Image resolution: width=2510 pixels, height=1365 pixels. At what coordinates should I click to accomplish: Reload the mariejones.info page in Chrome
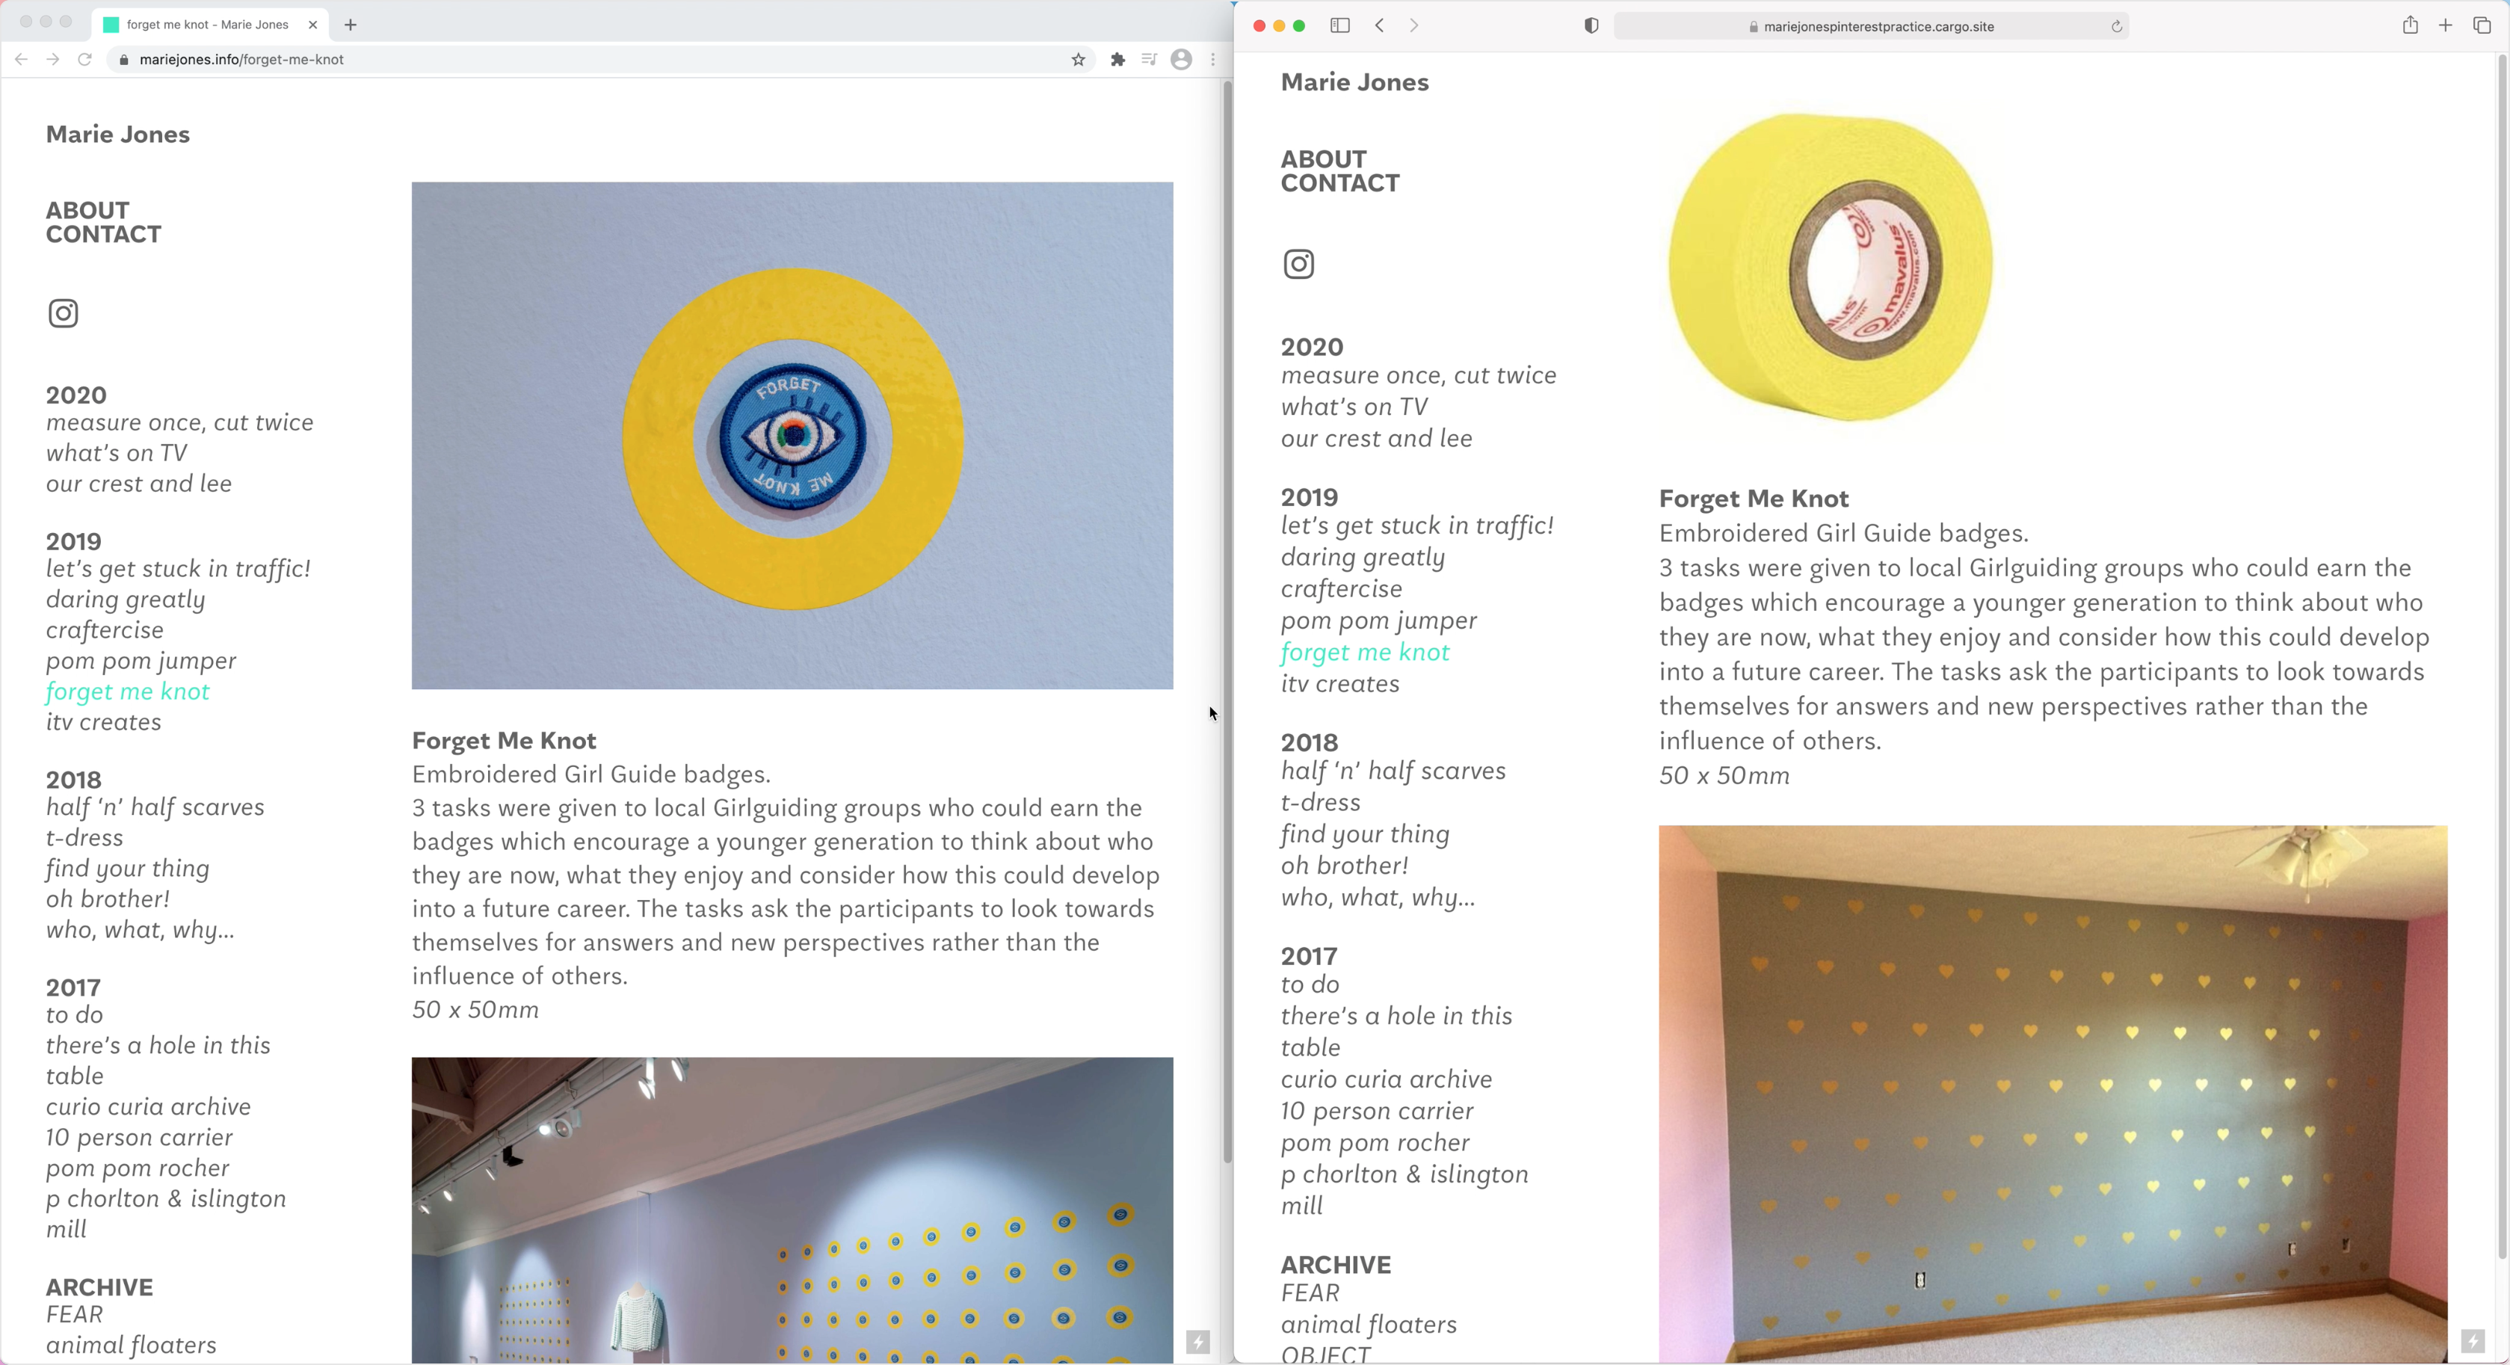tap(84, 60)
